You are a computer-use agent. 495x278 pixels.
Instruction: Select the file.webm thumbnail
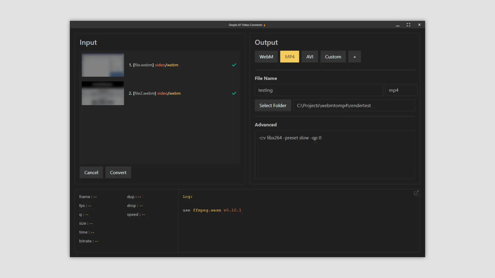(103, 65)
